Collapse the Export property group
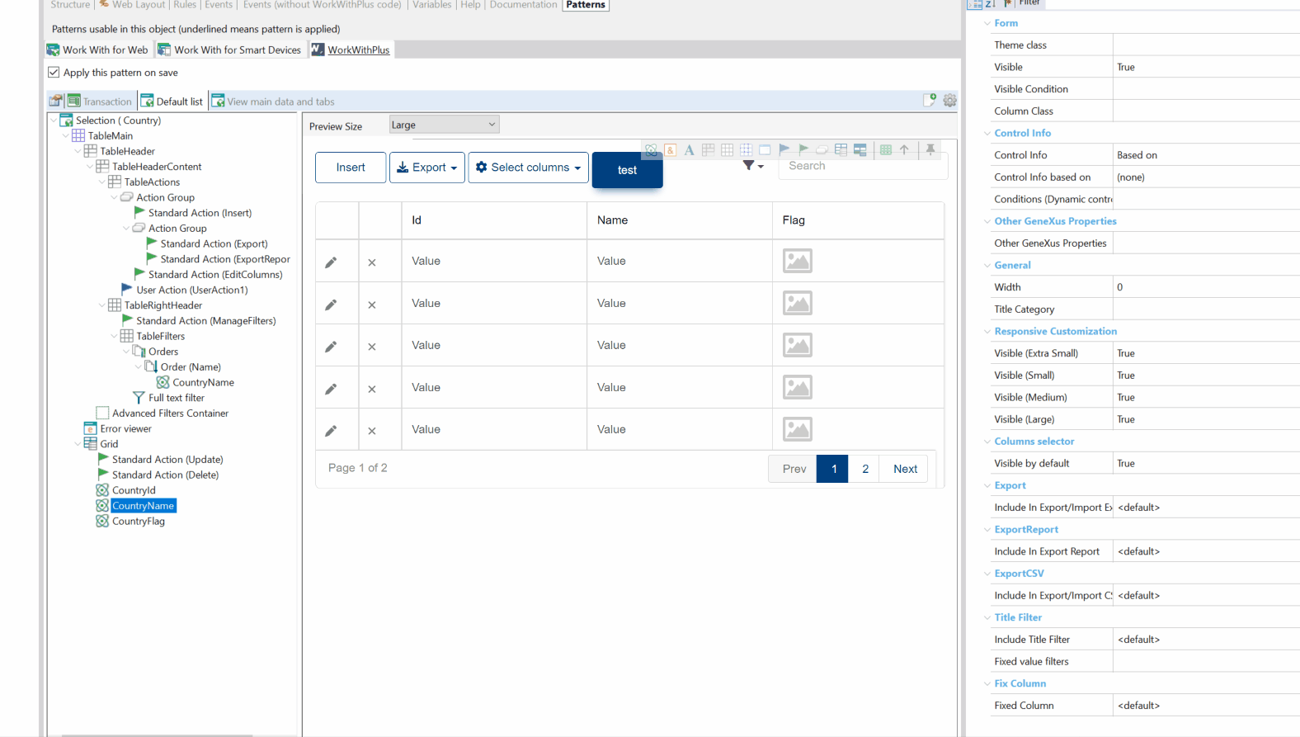The height and width of the screenshot is (737, 1300). 987,485
